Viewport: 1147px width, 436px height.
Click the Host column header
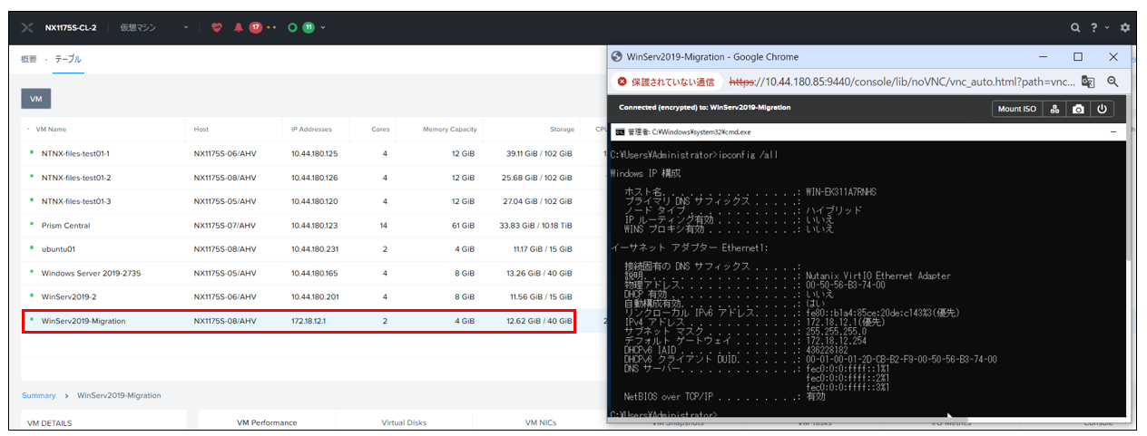[x=201, y=130]
